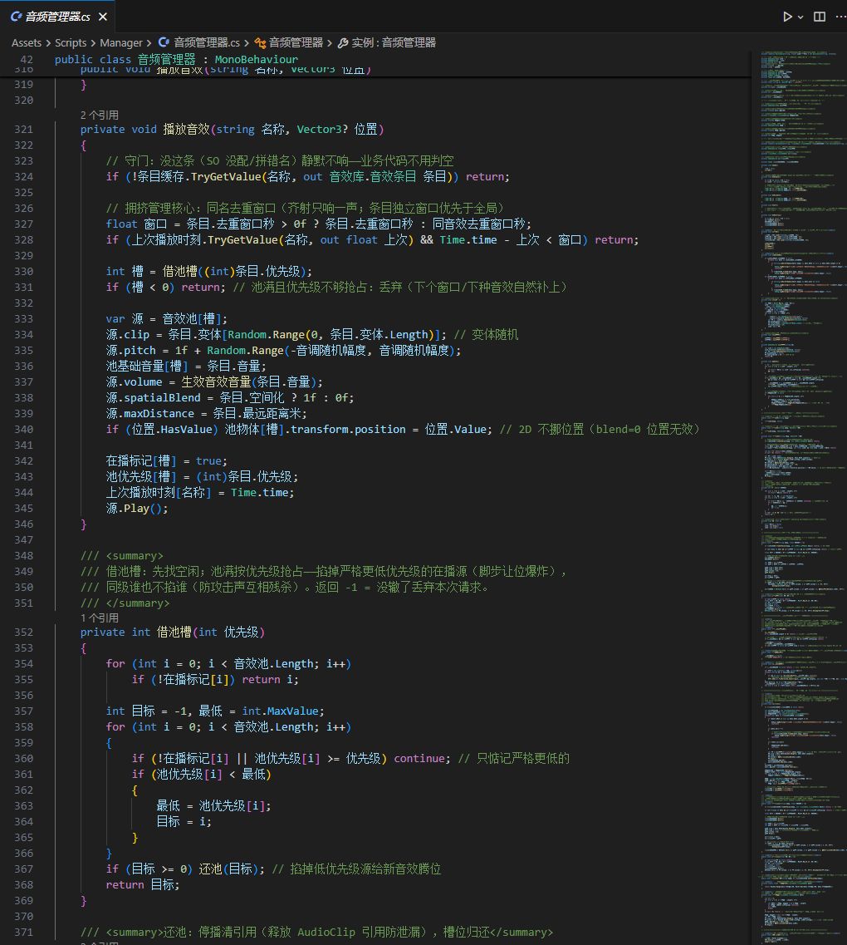Image resolution: width=847 pixels, height=945 pixels.
Task: Open the 实例: 音频管理器 breadcrumb
Action: click(393, 42)
